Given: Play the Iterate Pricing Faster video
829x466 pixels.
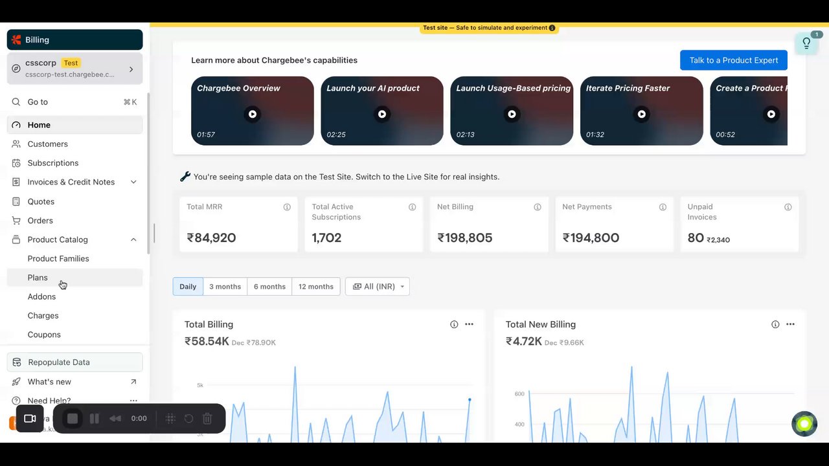Looking at the screenshot, I should [641, 114].
